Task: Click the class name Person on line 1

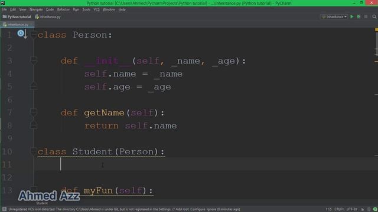Action: (x=90, y=35)
